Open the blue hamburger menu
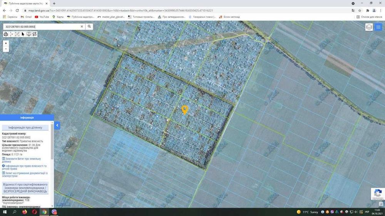This screenshot has height=216, width=385. [378, 27]
